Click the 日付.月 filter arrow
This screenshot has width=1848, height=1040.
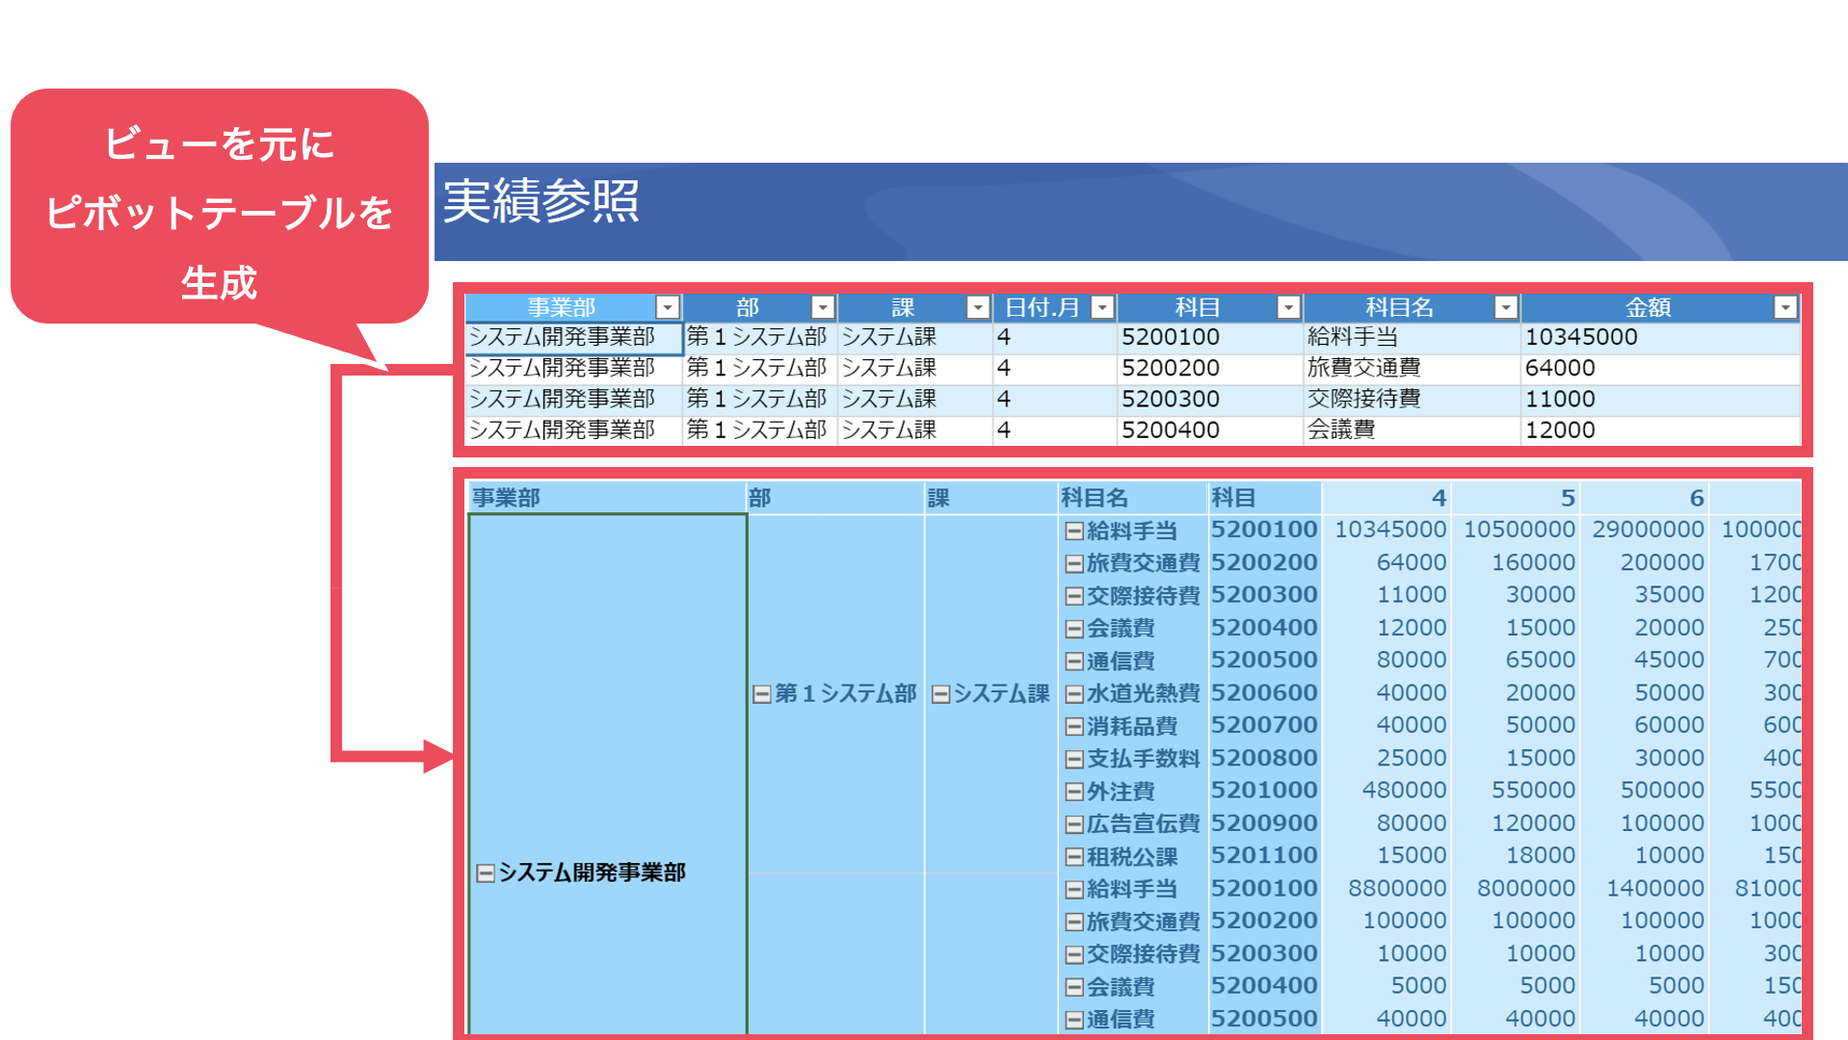[x=1101, y=307]
